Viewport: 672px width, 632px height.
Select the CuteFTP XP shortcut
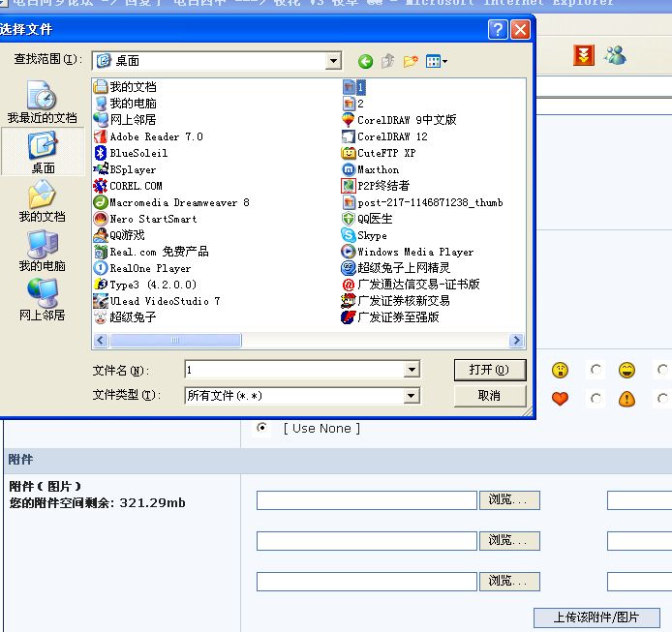point(385,153)
